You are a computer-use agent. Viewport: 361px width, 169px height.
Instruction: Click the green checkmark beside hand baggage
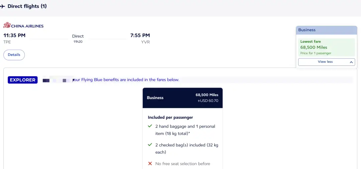pos(150,126)
